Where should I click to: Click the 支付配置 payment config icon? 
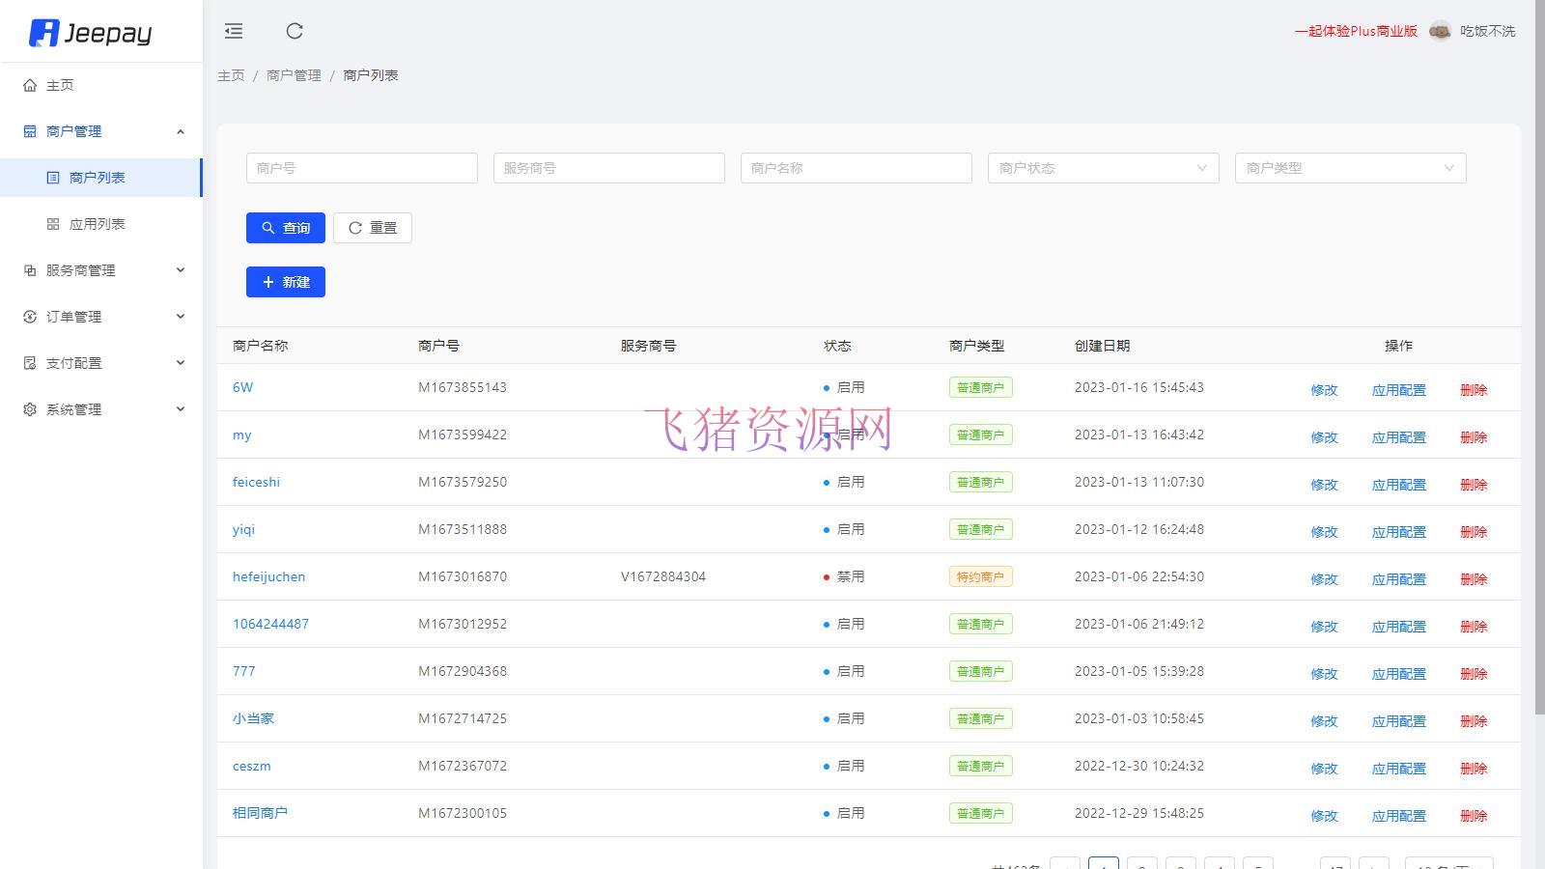[x=29, y=362]
